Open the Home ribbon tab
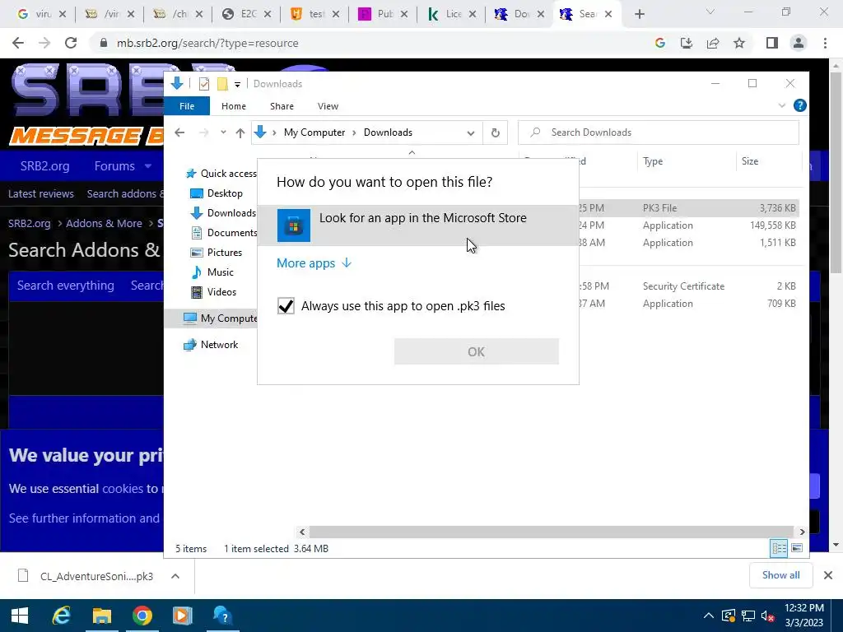Screen dimensions: 843x632 233,106
